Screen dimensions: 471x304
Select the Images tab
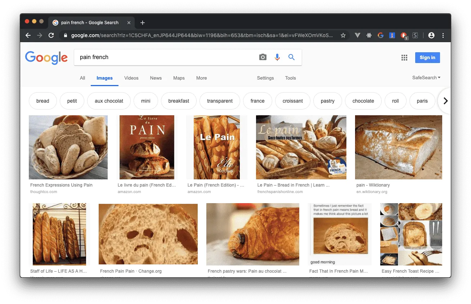coord(105,78)
